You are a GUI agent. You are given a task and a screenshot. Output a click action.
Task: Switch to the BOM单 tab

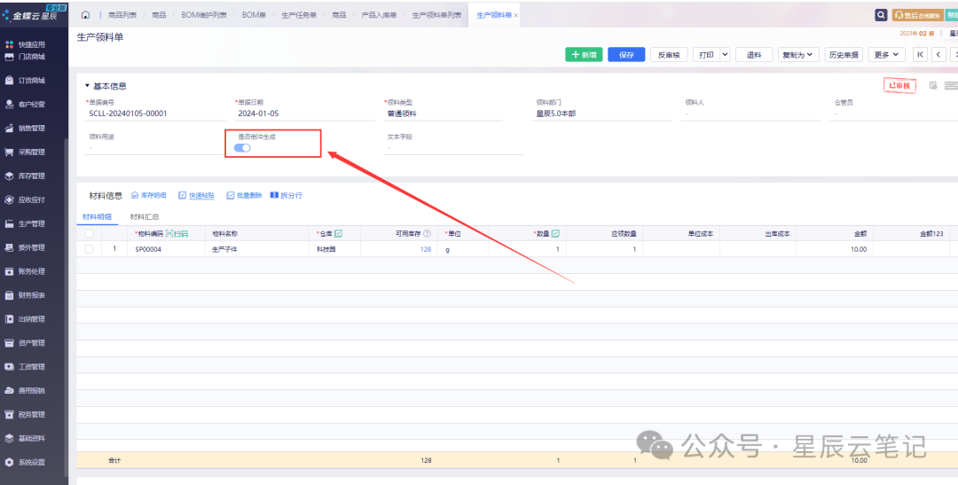click(255, 15)
